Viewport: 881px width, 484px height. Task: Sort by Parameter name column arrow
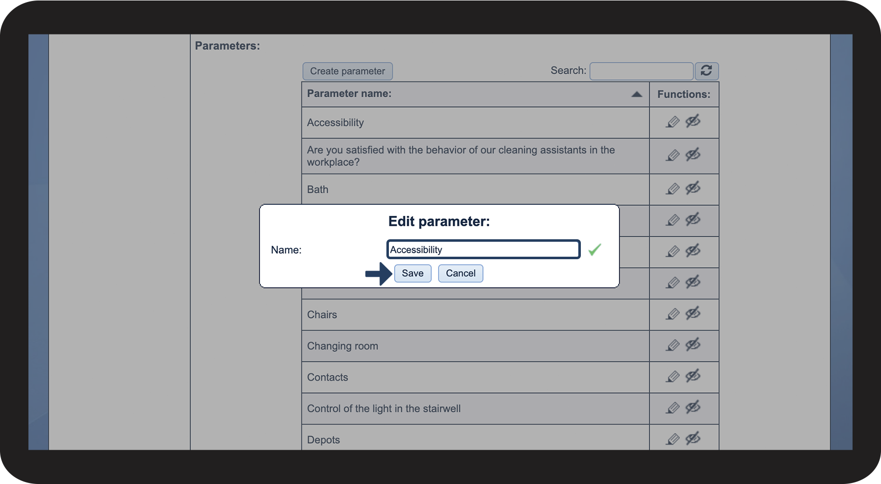pos(637,94)
